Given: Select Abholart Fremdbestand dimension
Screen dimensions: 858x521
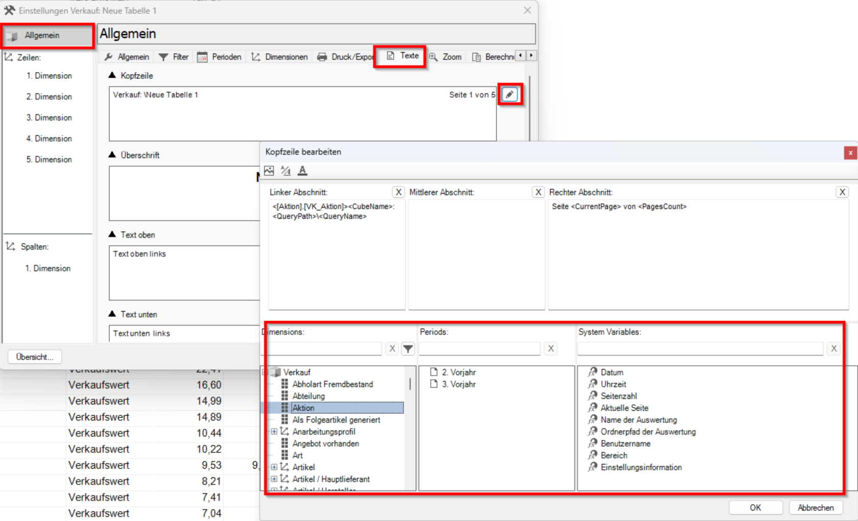Looking at the screenshot, I should pyautogui.click(x=332, y=384).
